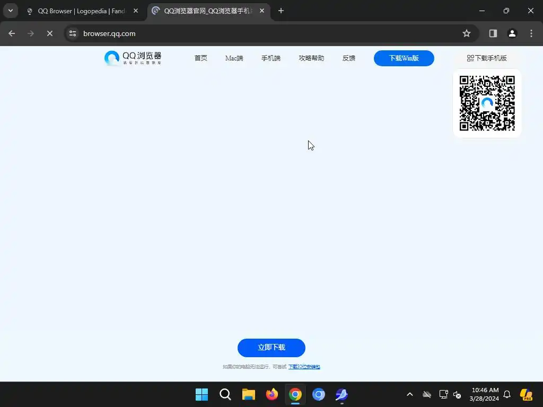This screenshot has width=543, height=407.
Task: Go to 首页 navigation item
Action: (x=201, y=58)
